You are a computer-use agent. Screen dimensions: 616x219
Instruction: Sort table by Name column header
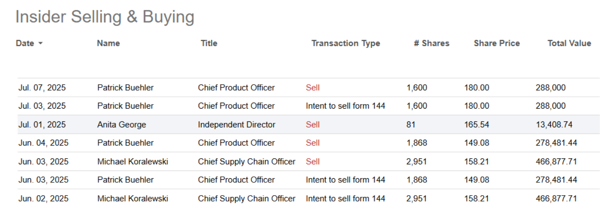coord(108,43)
